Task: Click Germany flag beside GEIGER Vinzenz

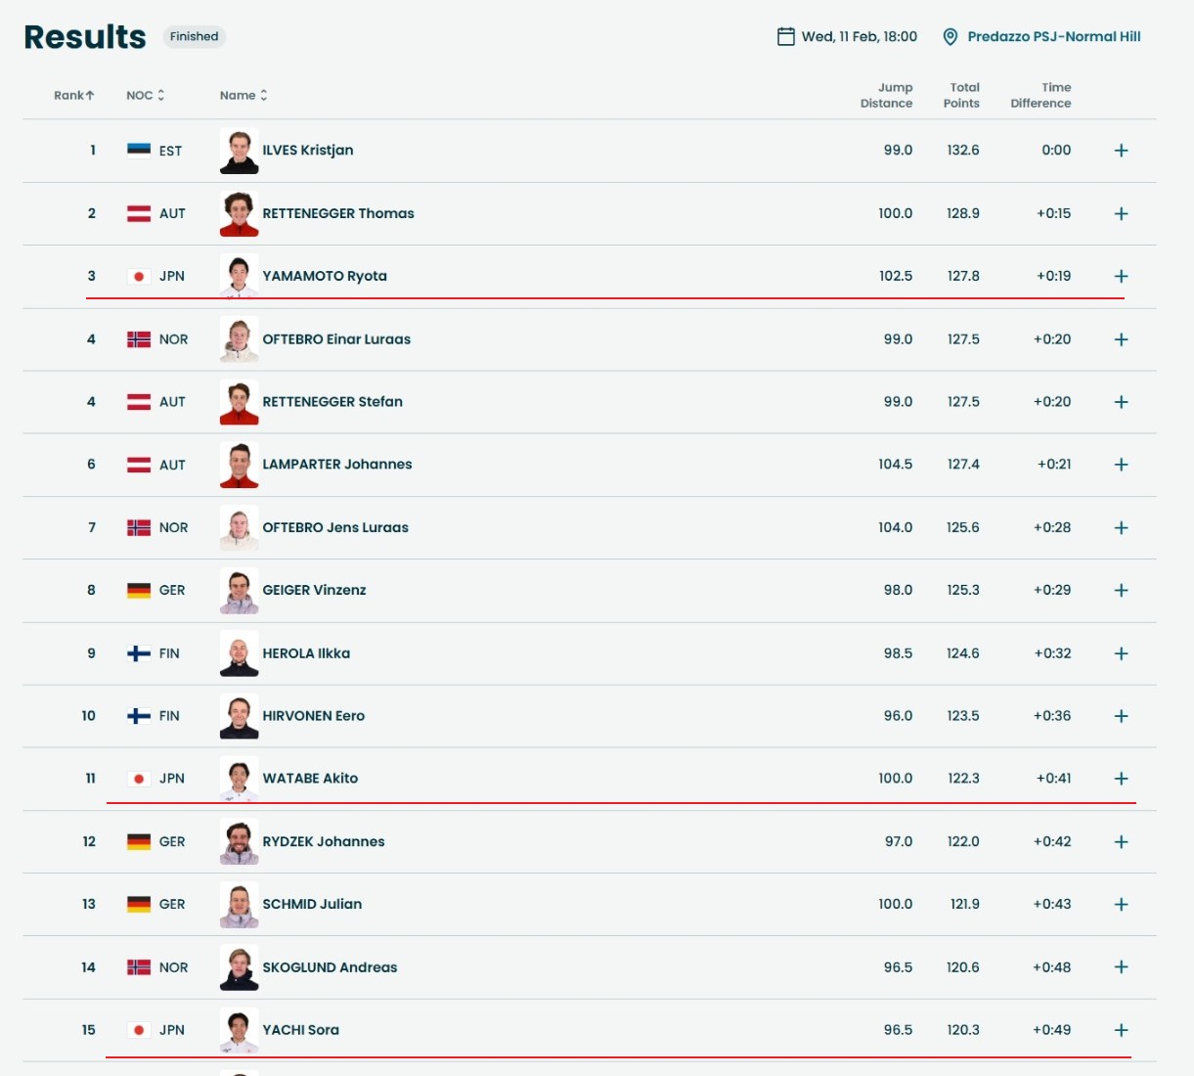Action: click(x=139, y=591)
